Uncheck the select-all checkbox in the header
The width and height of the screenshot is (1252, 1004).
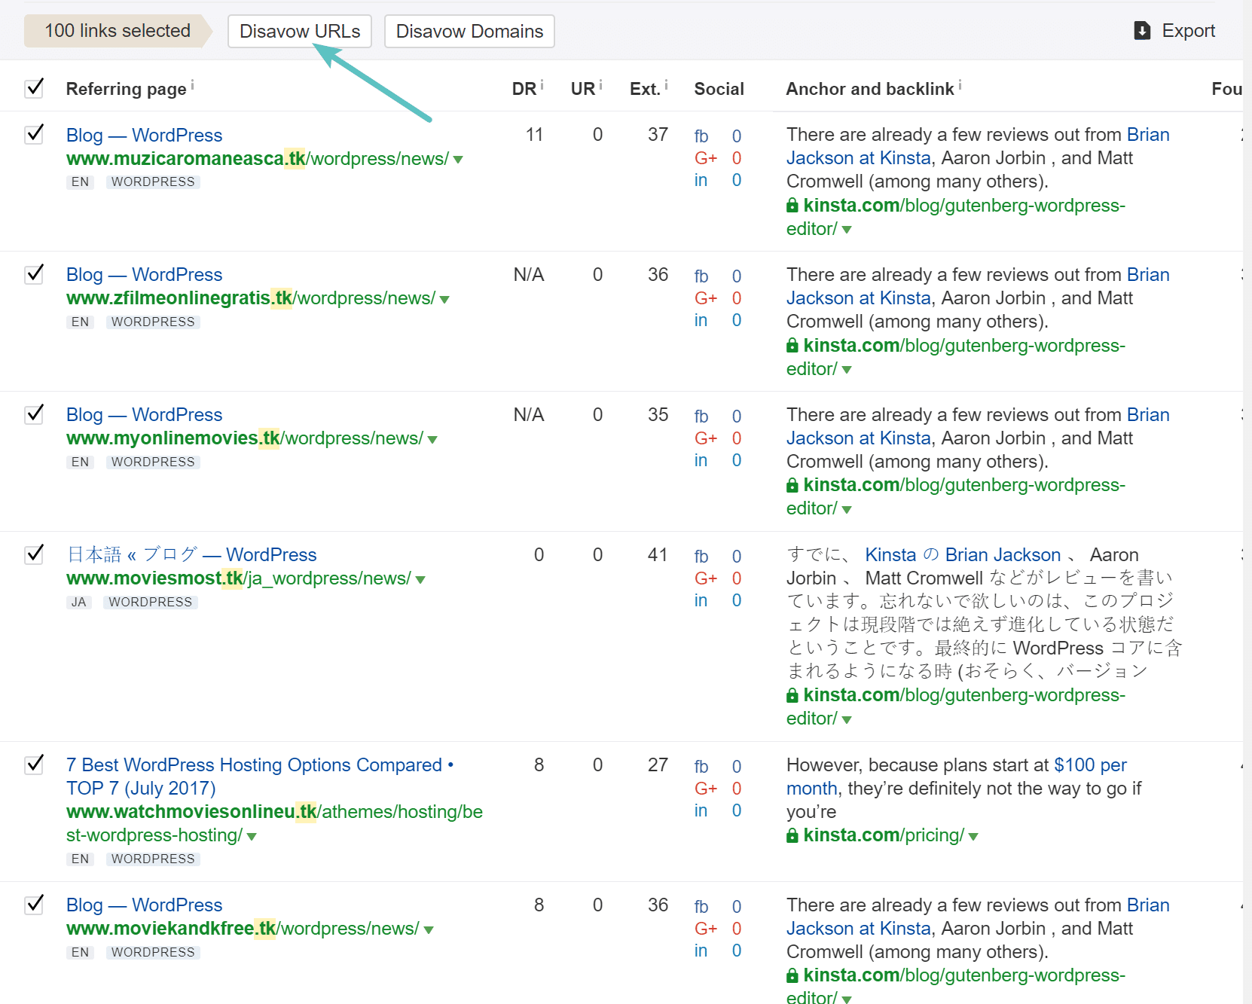click(34, 88)
